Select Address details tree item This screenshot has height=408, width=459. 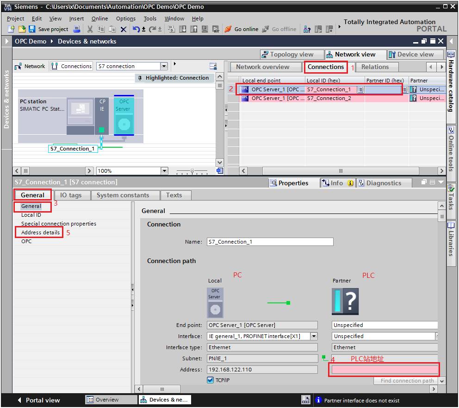click(40, 232)
